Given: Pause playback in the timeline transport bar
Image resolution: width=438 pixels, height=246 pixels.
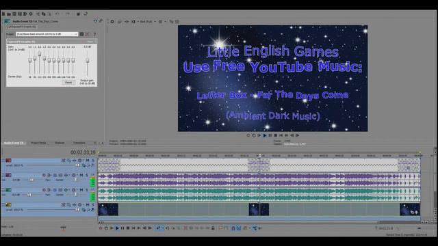Looking at the screenshot, I should 123,228.
